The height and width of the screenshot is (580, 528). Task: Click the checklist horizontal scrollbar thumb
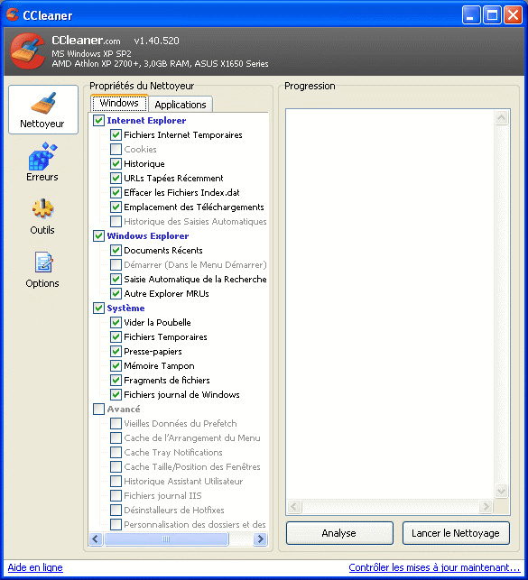click(x=166, y=539)
